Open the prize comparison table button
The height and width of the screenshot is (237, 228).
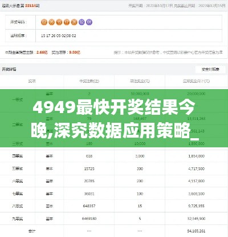point(210,70)
